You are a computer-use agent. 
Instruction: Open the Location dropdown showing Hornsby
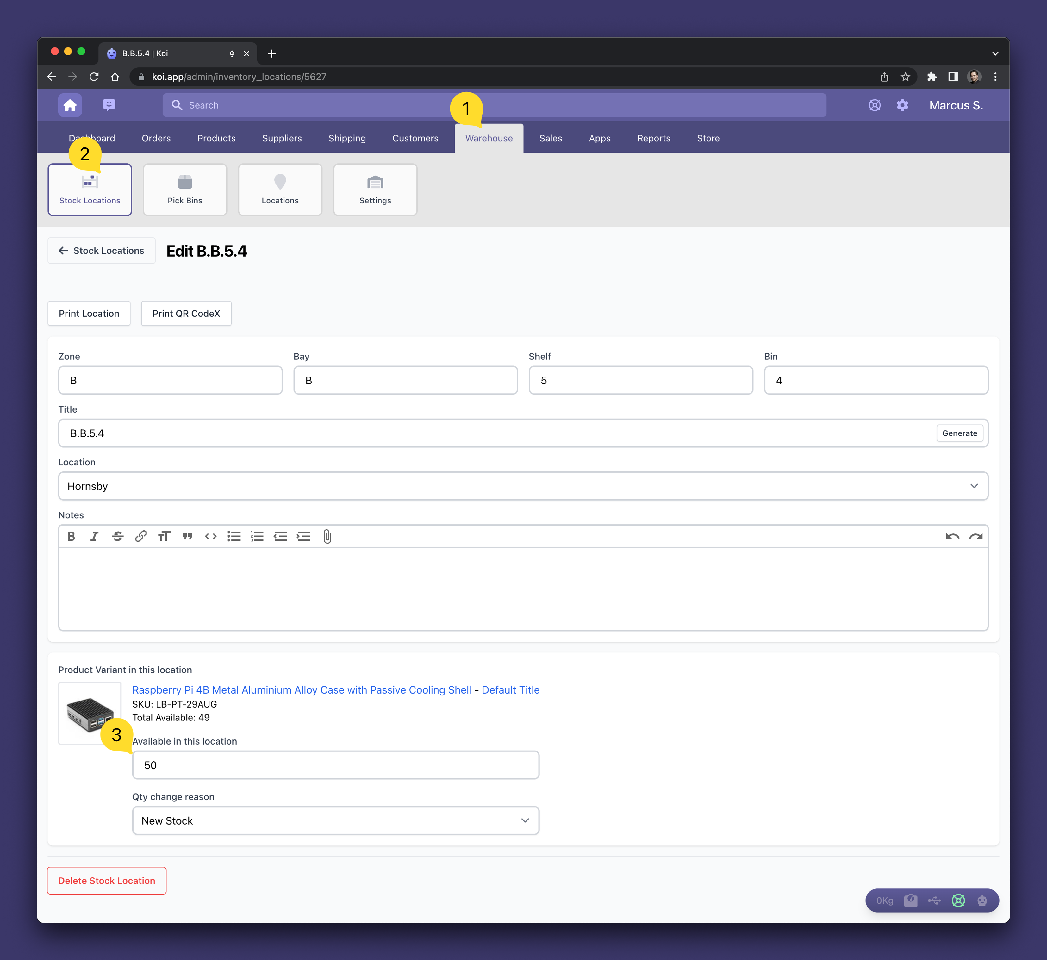click(522, 486)
